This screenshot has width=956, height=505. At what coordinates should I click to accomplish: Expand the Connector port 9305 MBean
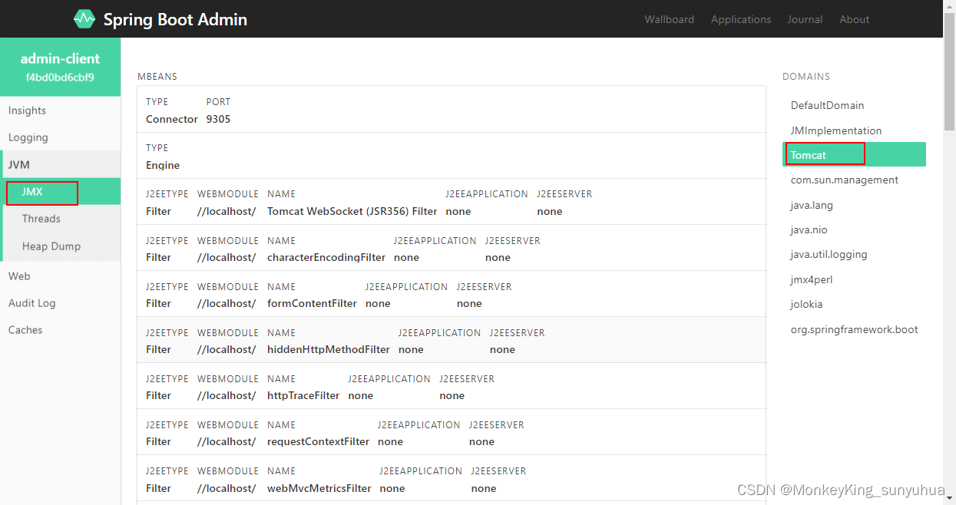click(x=452, y=110)
